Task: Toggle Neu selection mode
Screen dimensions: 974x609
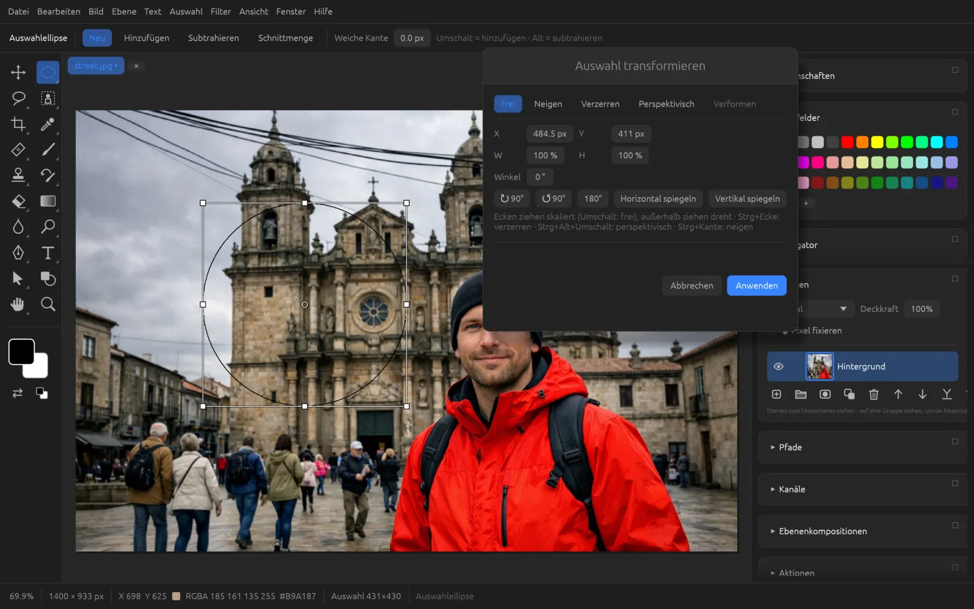Action: coord(97,38)
